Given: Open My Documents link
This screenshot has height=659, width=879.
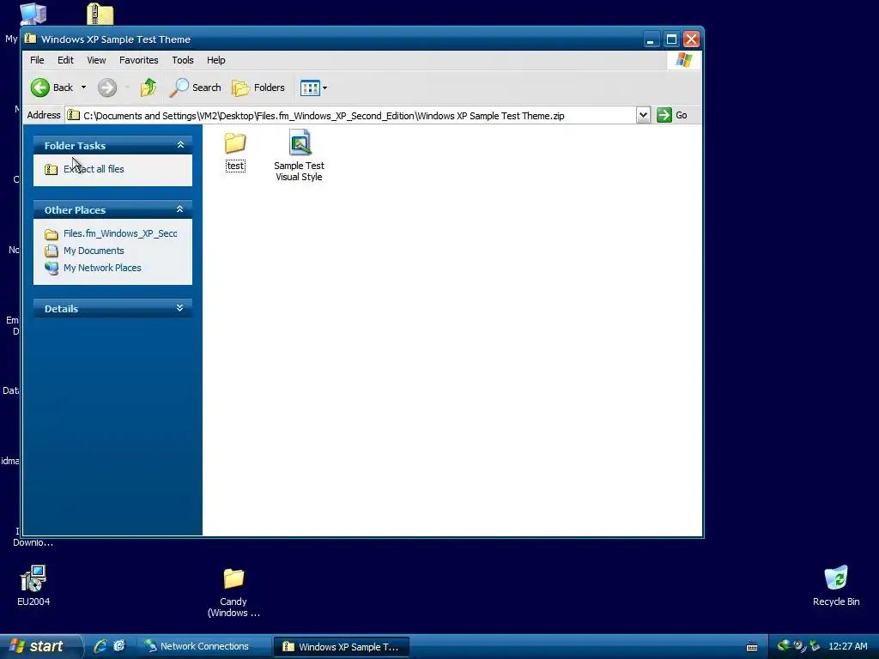Looking at the screenshot, I should coord(94,251).
